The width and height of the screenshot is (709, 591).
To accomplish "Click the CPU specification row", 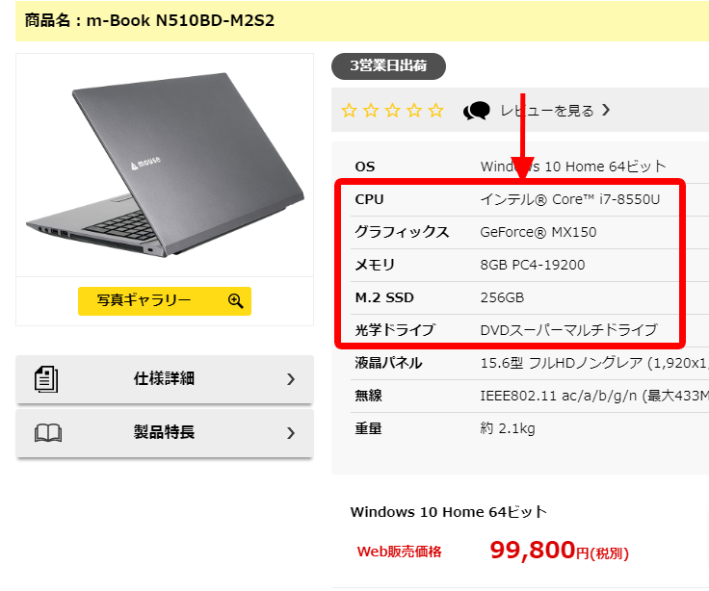I will click(515, 199).
